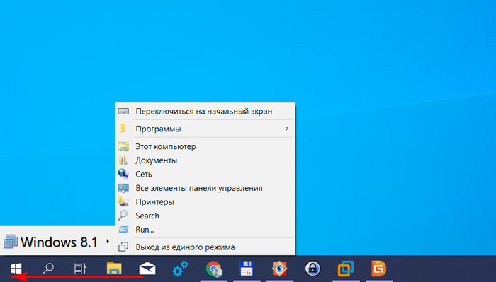Choose Run... from the menu
This screenshot has width=496, height=282.
point(205,230)
